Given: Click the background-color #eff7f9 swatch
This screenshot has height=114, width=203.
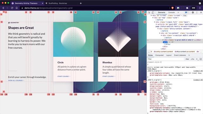Looking at the screenshot, I should coord(167,106).
